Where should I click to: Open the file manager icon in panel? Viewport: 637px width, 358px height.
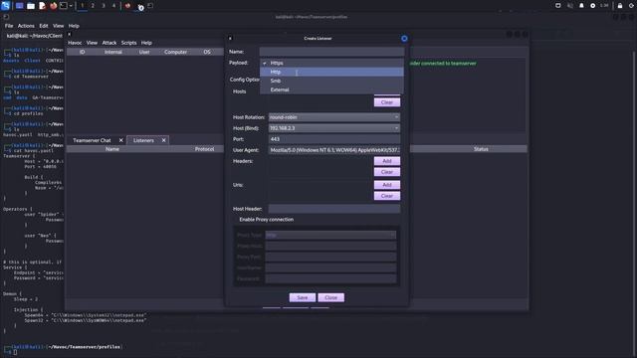31,6
